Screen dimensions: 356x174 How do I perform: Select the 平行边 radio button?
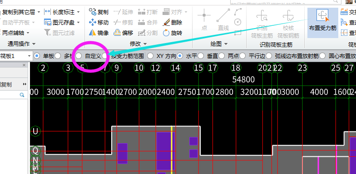pyautogui.click(x=242, y=56)
